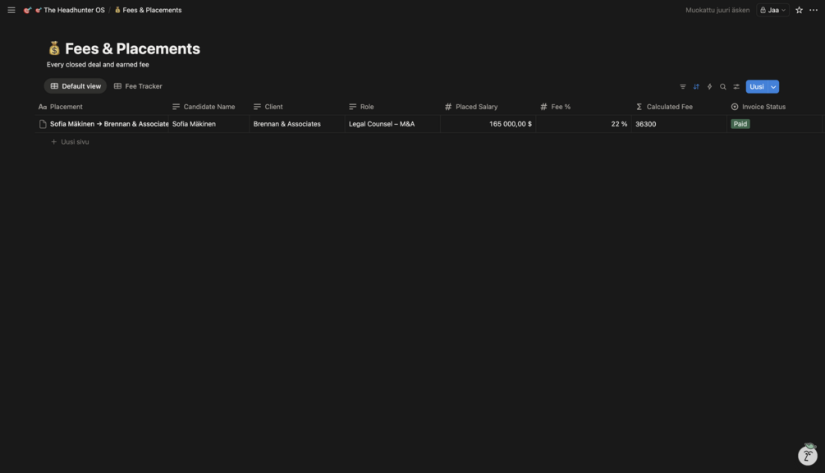Switch to the Fee Tracker tab

click(x=138, y=86)
